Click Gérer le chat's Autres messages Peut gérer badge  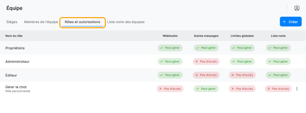tap(206, 89)
